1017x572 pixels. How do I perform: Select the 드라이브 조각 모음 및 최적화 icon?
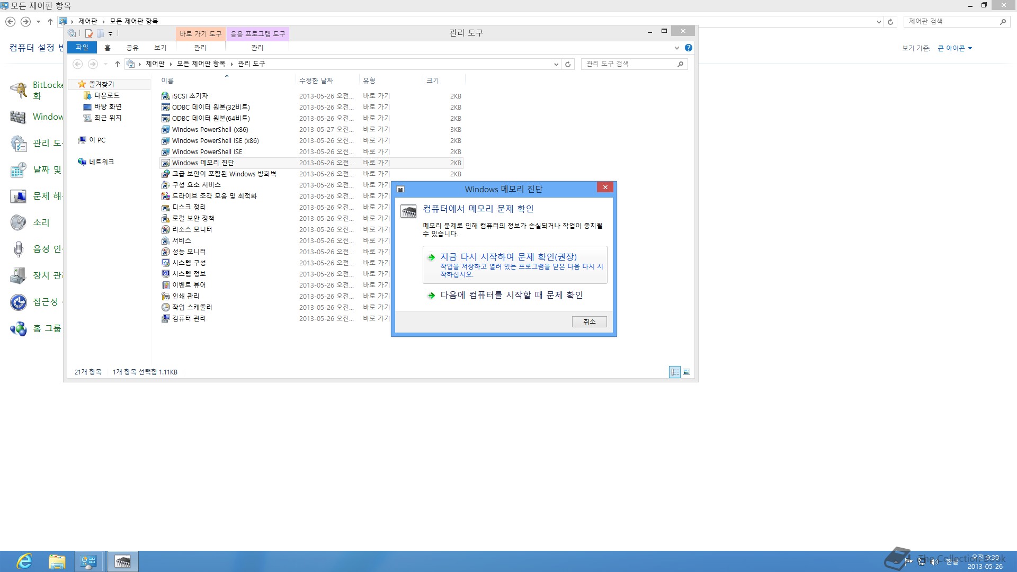coord(165,196)
